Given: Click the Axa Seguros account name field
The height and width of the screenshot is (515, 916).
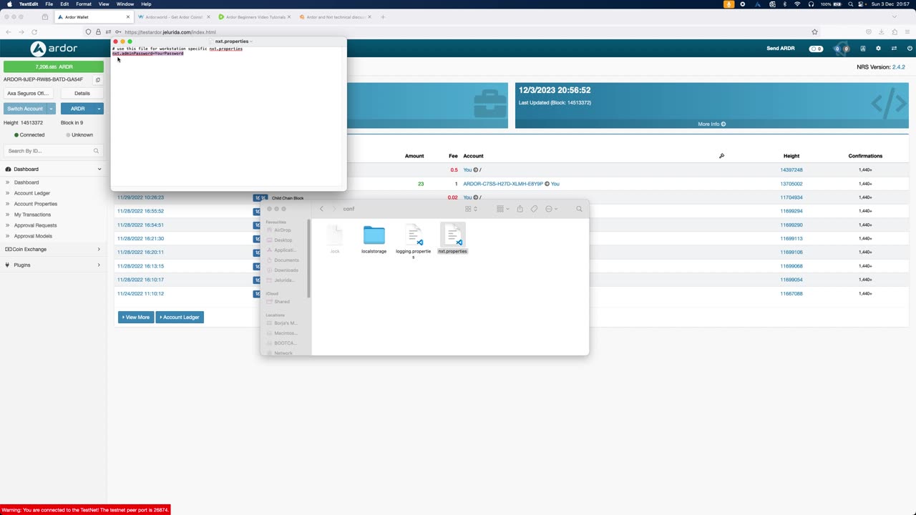Looking at the screenshot, I should (x=28, y=93).
